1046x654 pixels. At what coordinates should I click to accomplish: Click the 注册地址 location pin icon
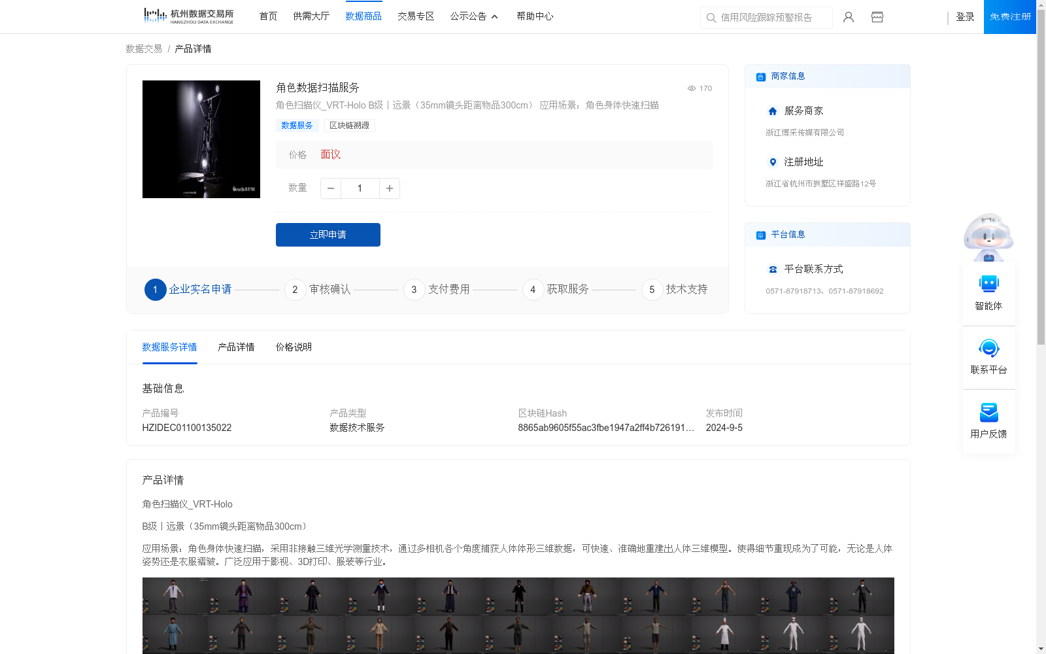(773, 162)
